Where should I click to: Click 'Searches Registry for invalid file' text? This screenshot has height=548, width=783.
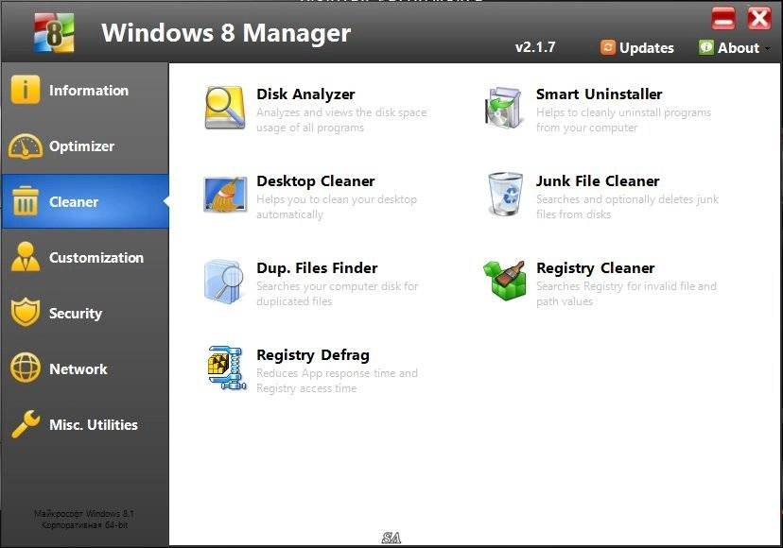pos(626,286)
